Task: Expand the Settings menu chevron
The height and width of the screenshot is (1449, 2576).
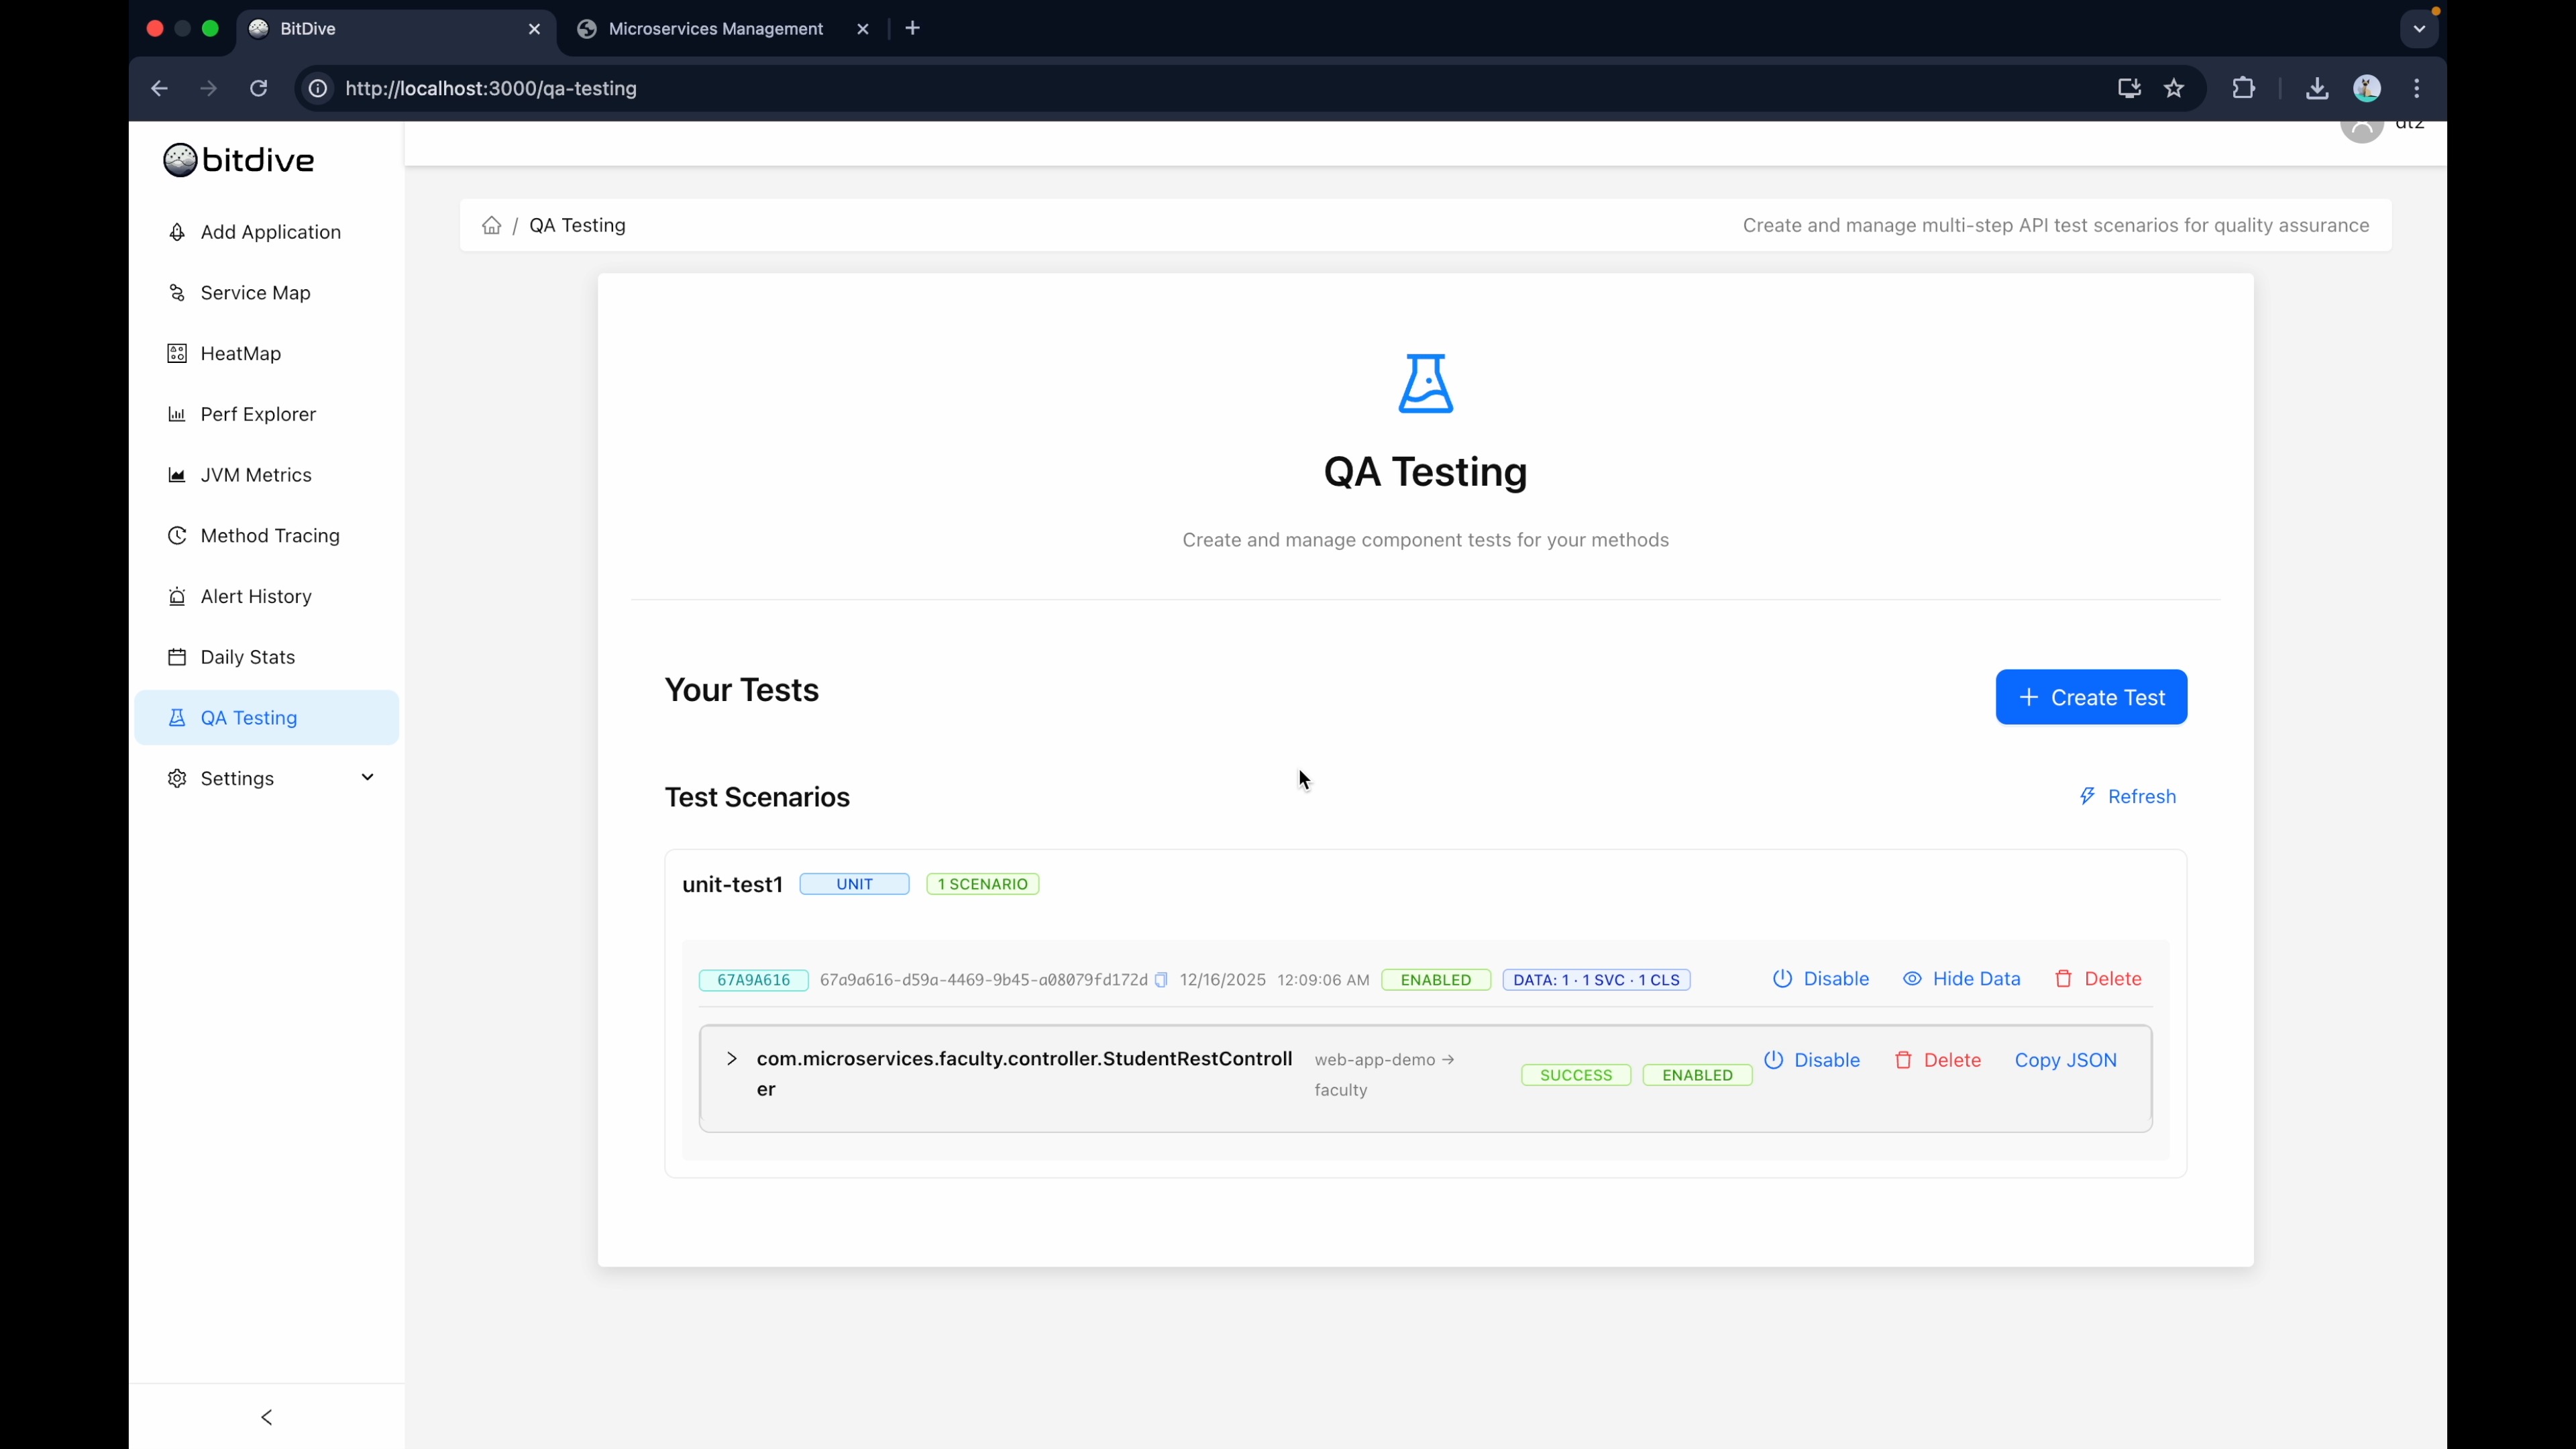Action: 367,777
